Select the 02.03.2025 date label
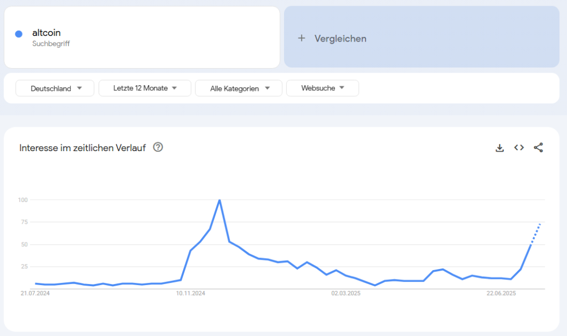The height and width of the screenshot is (336, 567). click(x=346, y=293)
